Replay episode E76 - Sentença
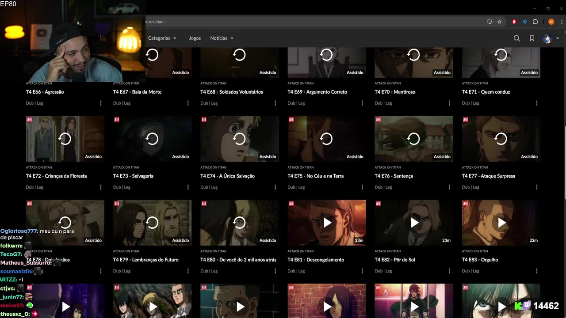The image size is (566, 318). click(413, 139)
